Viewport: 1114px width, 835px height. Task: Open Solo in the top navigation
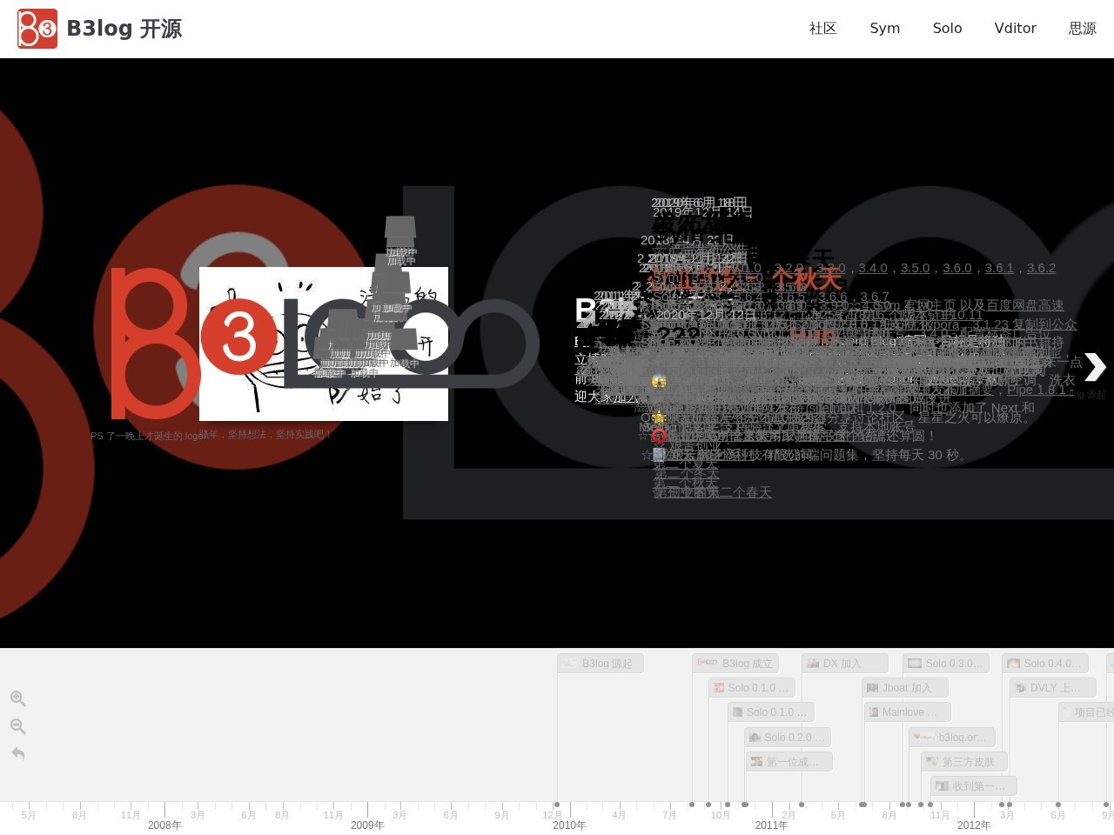point(947,29)
